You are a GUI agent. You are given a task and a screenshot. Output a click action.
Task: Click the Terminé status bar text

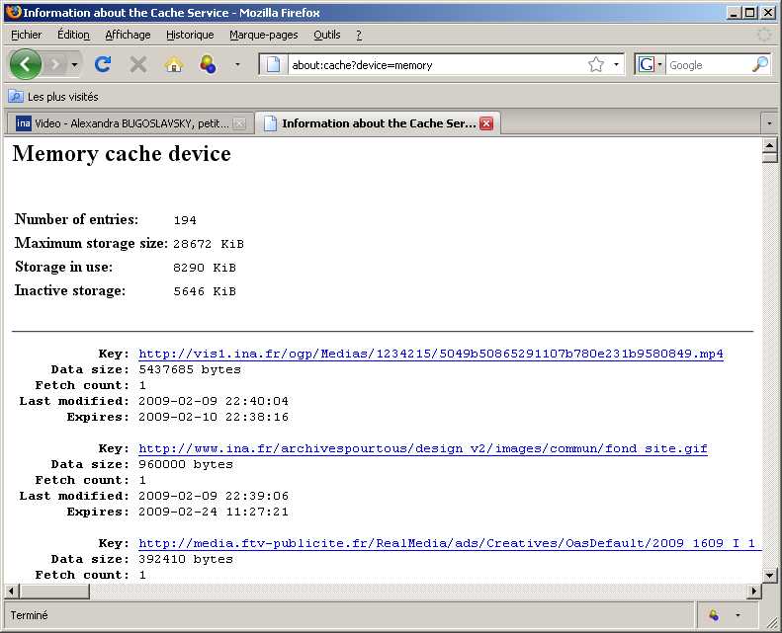coord(29,615)
